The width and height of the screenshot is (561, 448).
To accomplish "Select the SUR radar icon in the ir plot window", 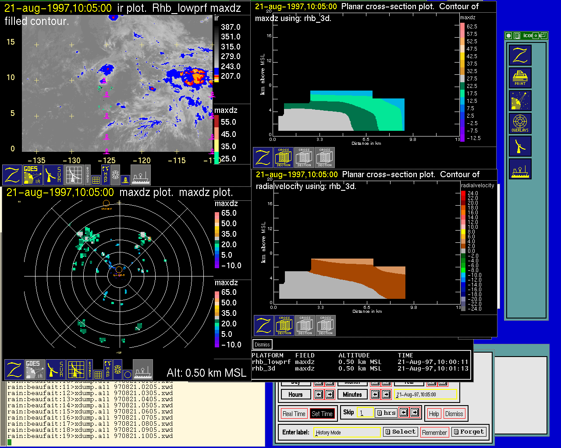I will [54, 175].
